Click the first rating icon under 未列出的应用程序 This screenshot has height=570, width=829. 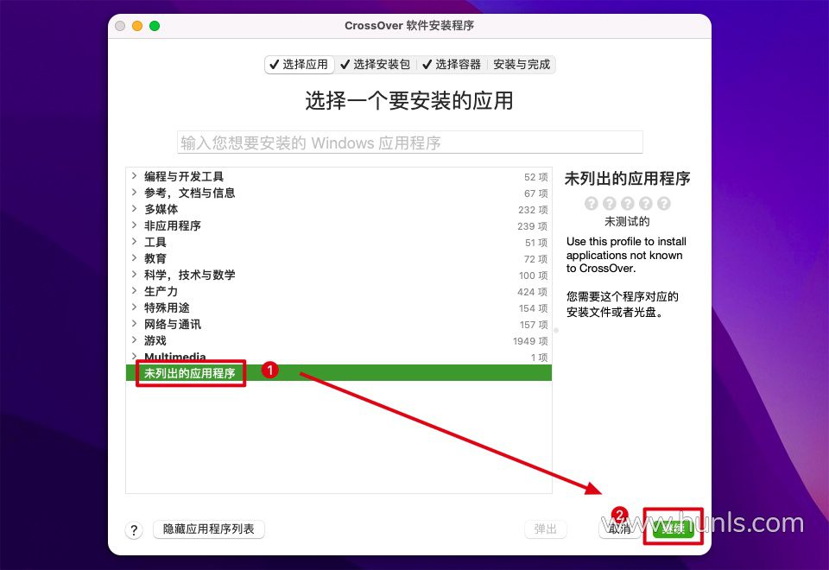(591, 204)
